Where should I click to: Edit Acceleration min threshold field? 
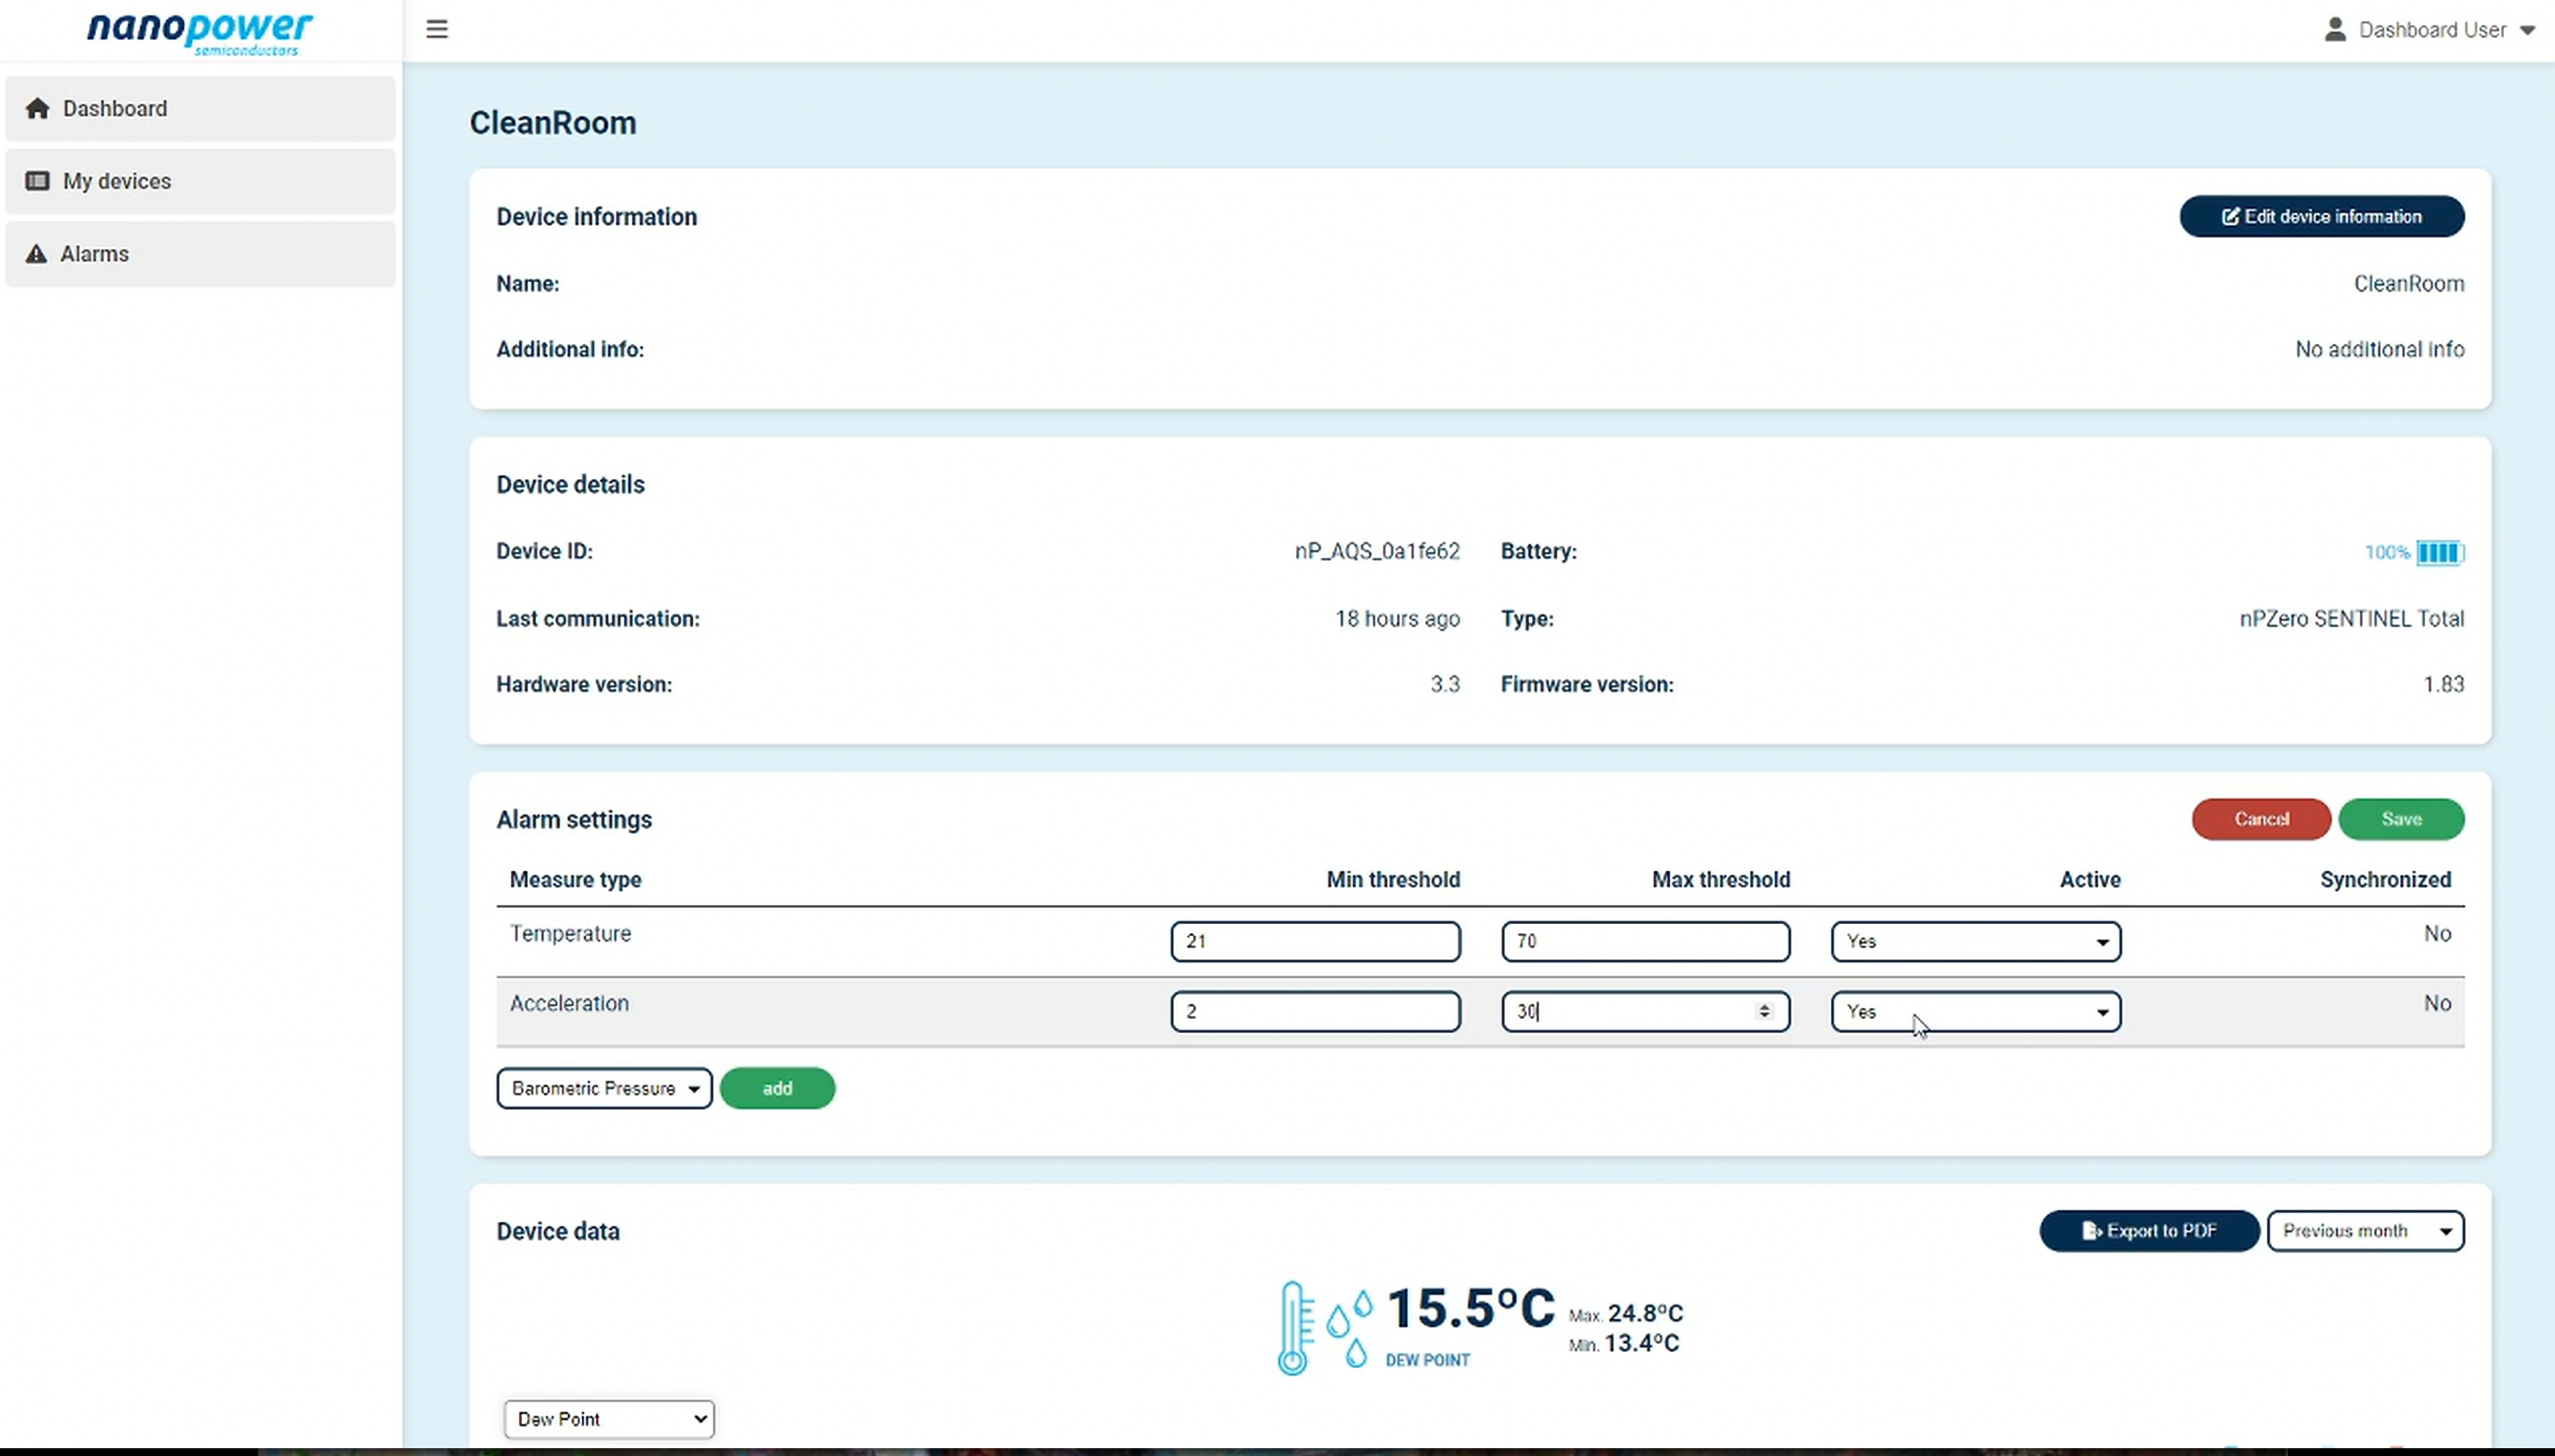pos(1315,1011)
